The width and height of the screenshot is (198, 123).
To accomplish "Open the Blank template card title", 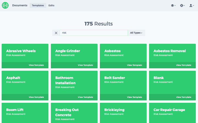I will click(x=159, y=78).
